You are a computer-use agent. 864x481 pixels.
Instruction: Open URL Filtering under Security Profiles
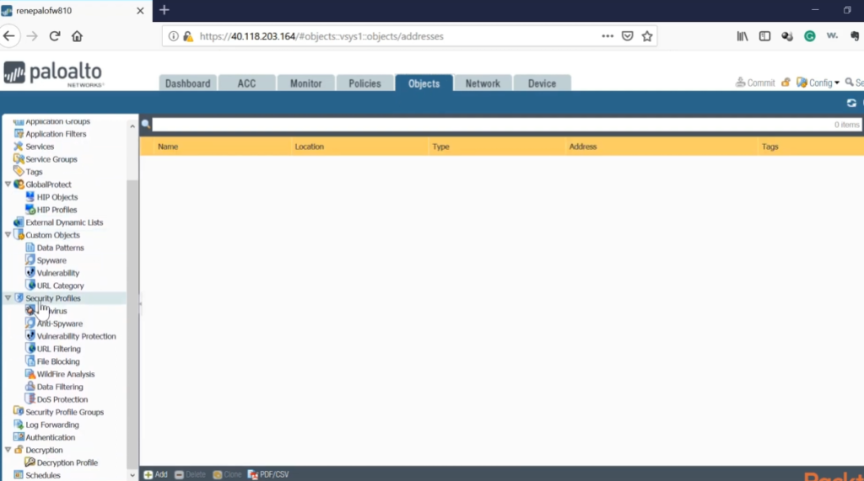click(58, 349)
